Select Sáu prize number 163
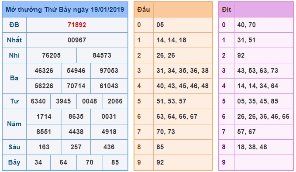296x172 pixels. [x=44, y=147]
